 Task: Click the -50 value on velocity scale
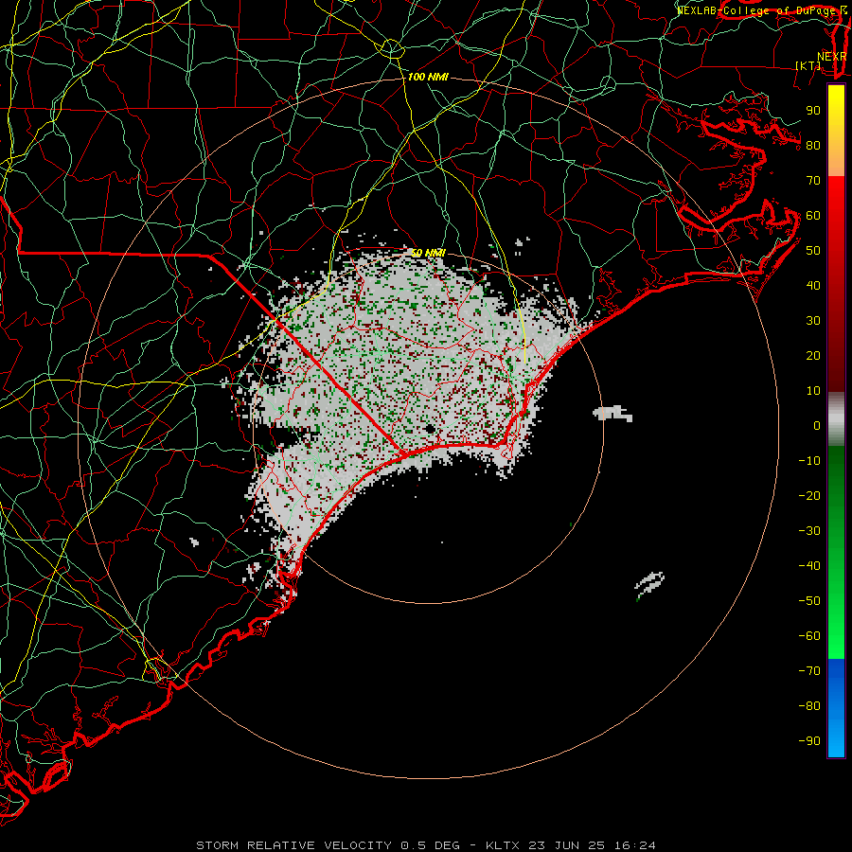click(809, 601)
